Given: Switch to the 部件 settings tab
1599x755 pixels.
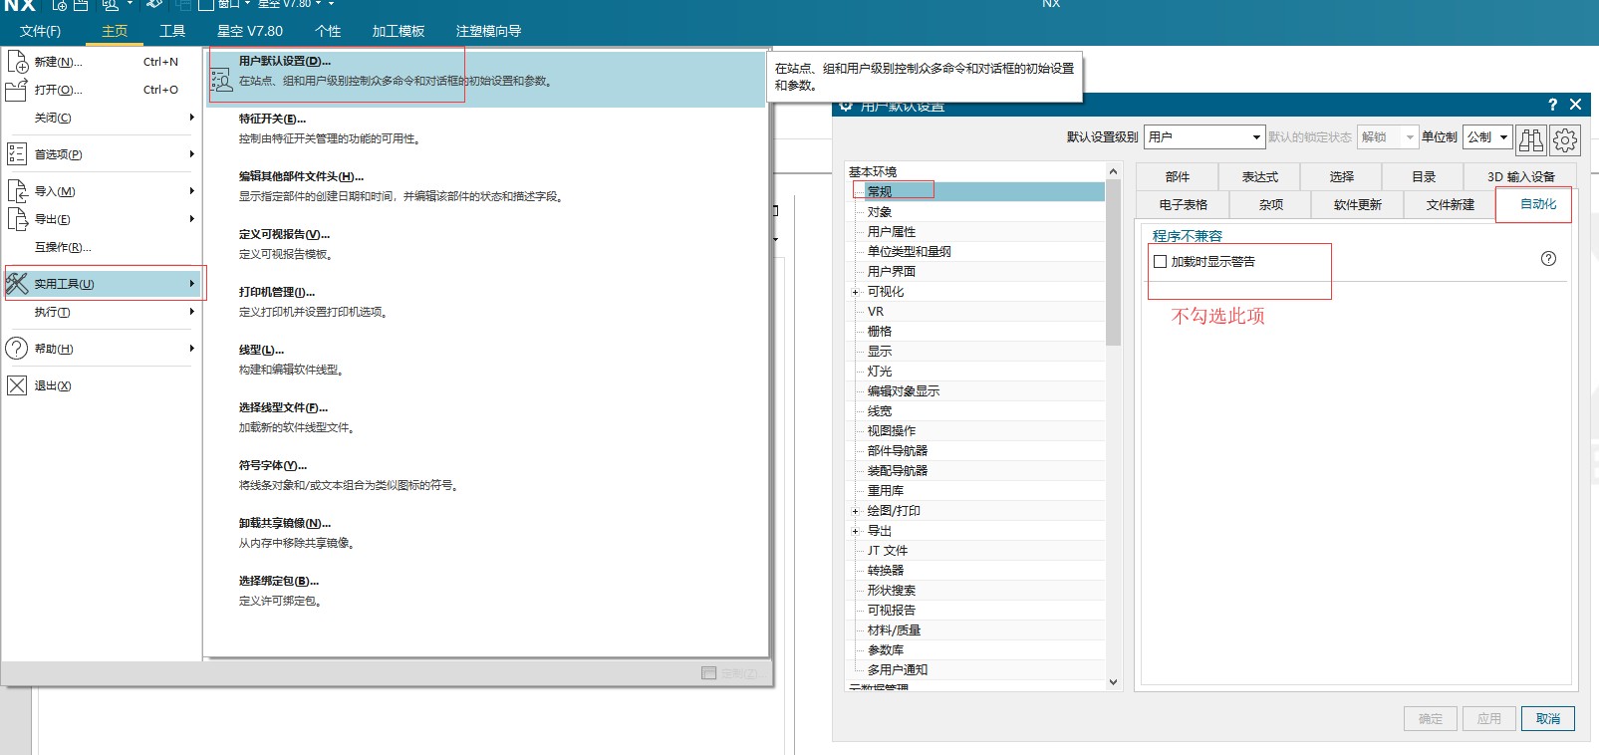Looking at the screenshot, I should click(1177, 176).
